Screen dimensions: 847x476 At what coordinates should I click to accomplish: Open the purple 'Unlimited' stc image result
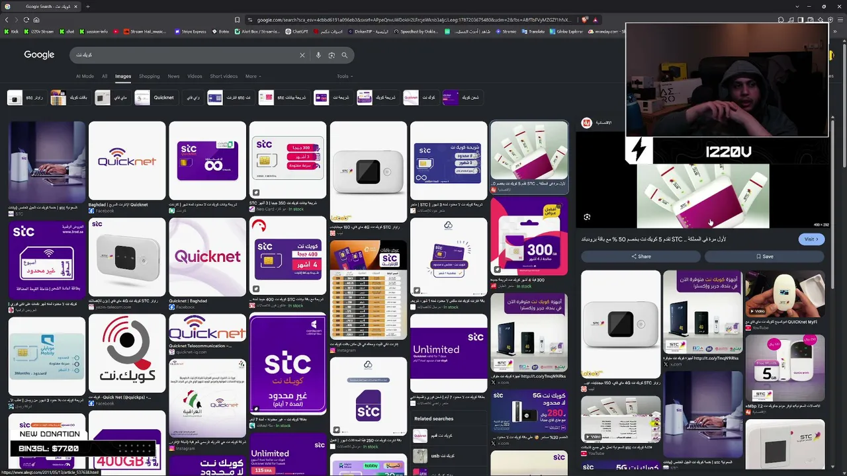pyautogui.click(x=448, y=353)
